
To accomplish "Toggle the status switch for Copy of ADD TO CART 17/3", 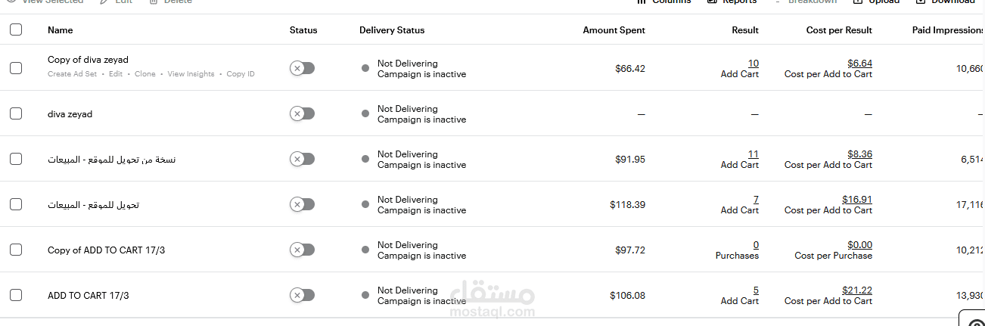I will 302,250.
